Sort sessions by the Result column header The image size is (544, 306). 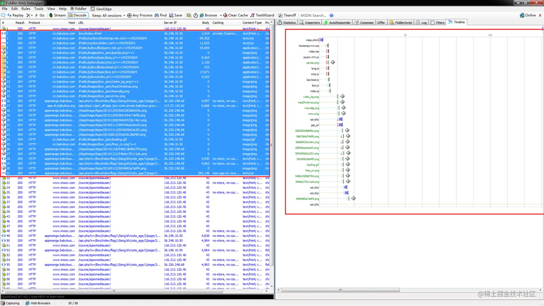[x=20, y=23]
